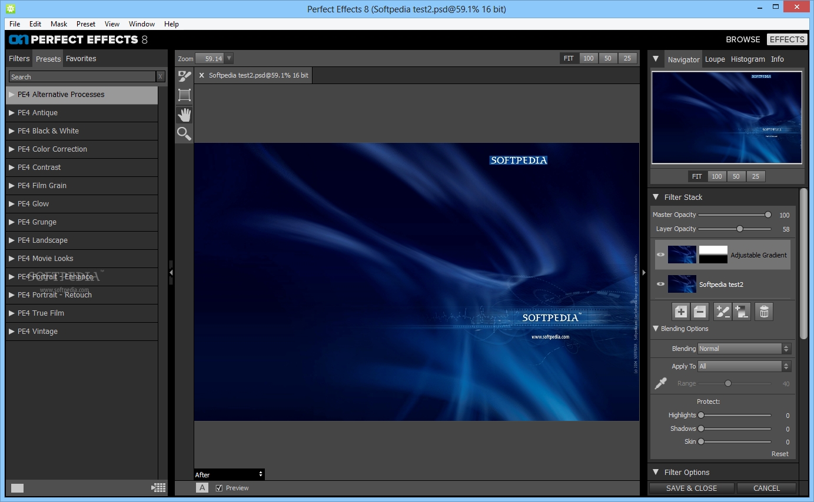
Task: Switch to the Loupe tab
Action: tap(715, 59)
